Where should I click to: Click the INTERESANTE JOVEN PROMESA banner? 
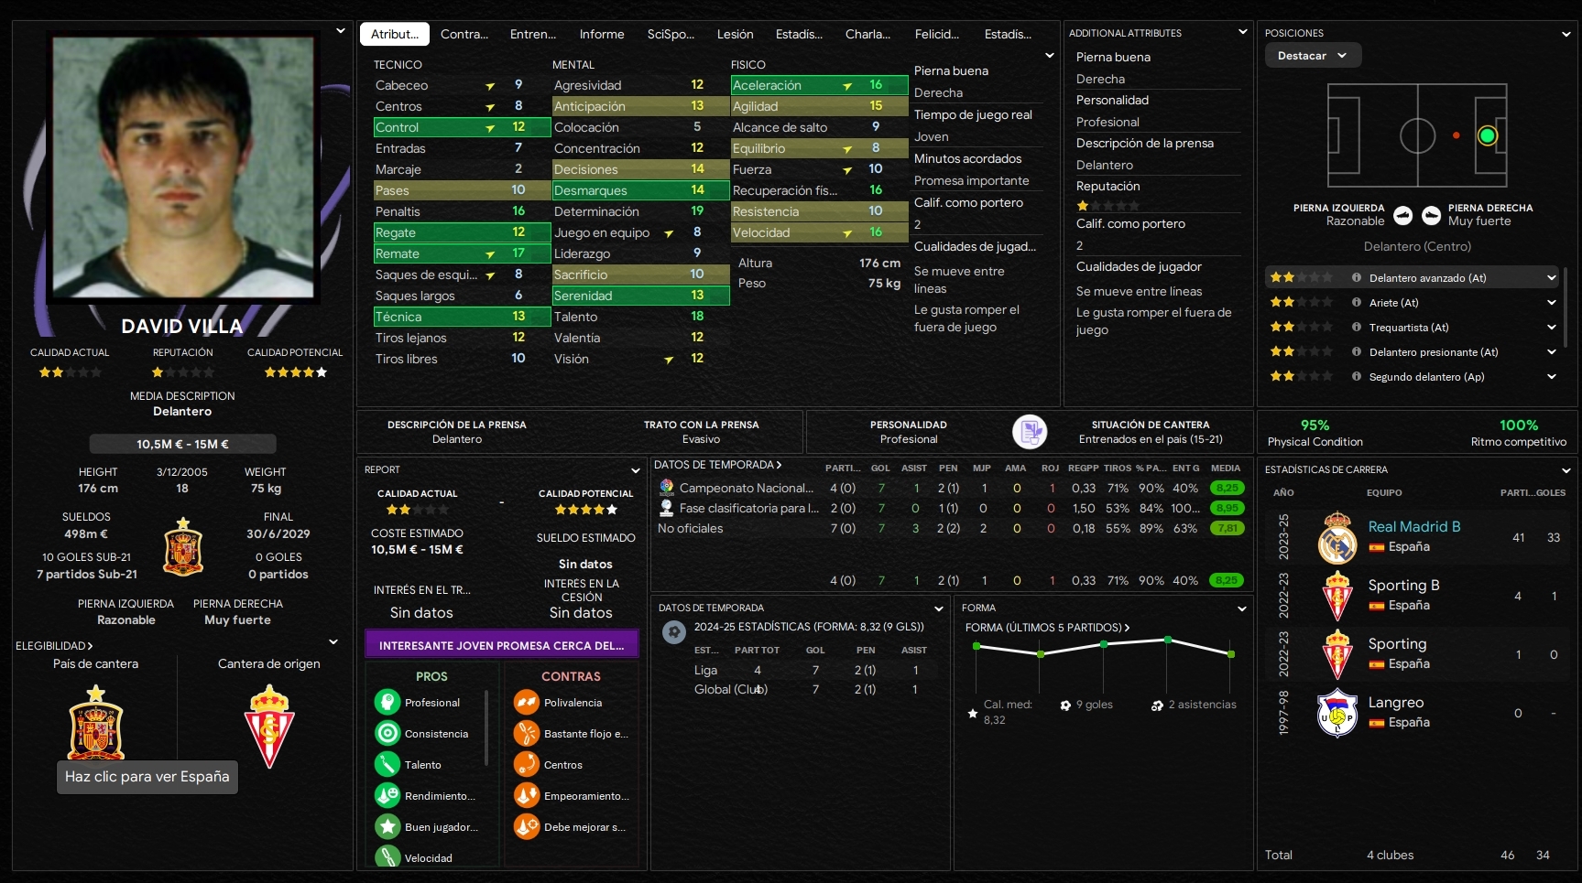coord(502,644)
